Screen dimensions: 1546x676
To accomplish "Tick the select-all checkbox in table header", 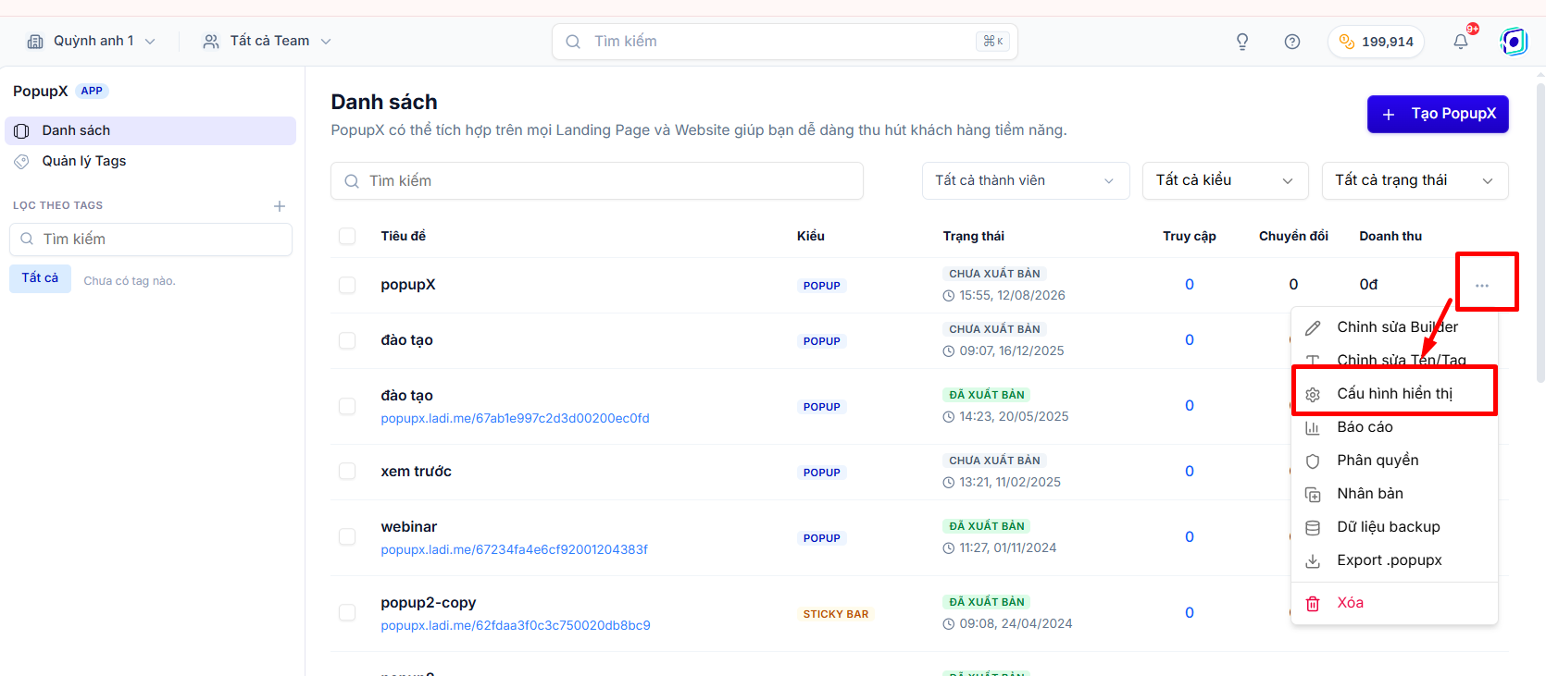I will tap(347, 236).
